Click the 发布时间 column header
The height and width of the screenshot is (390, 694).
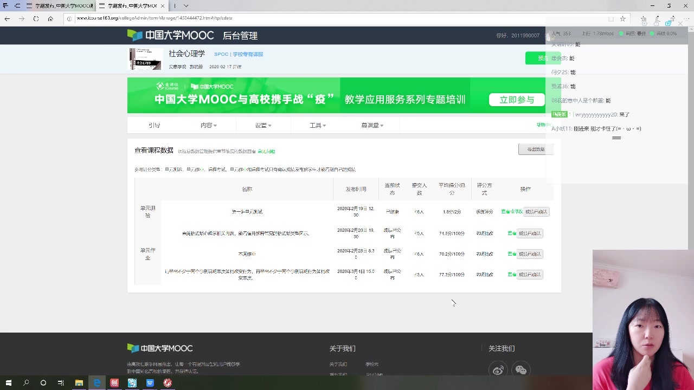click(356, 189)
